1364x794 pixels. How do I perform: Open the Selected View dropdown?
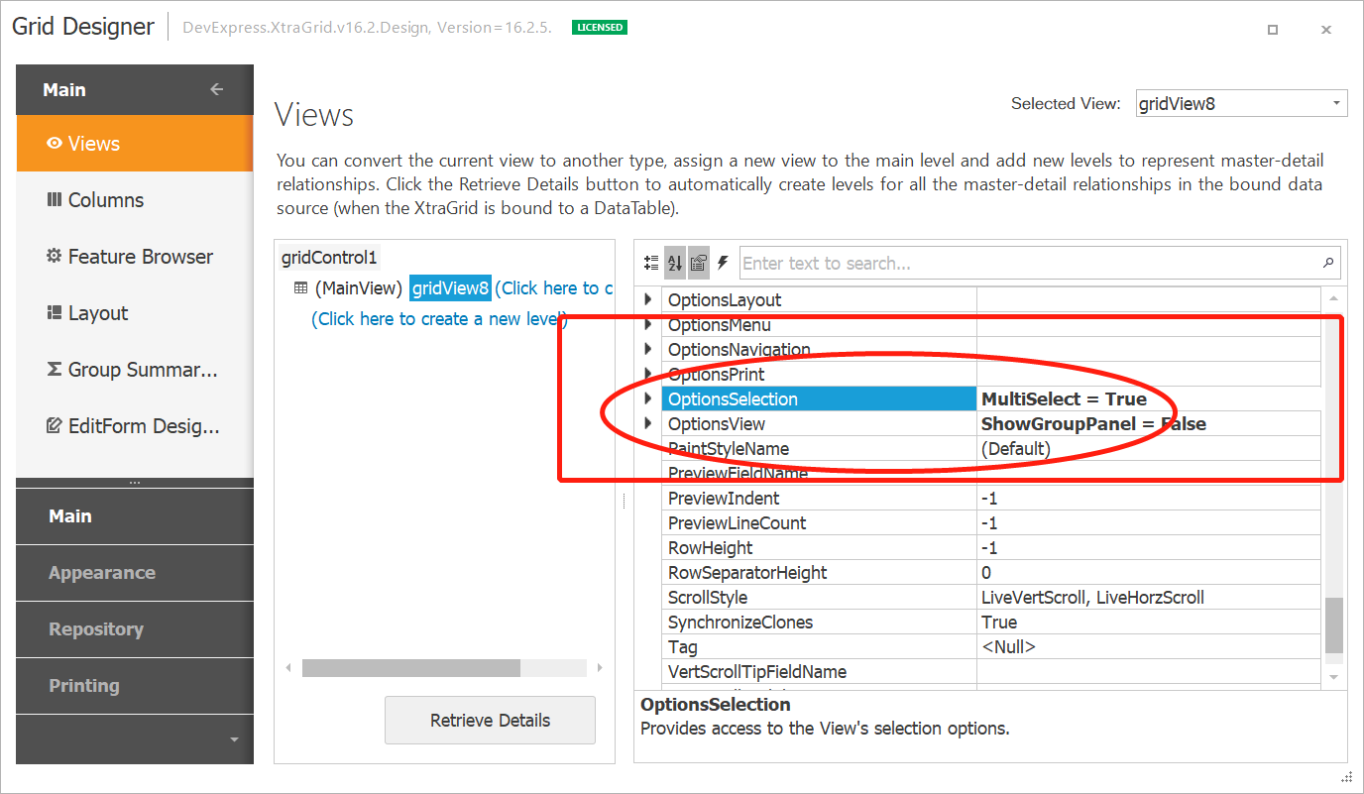1336,103
